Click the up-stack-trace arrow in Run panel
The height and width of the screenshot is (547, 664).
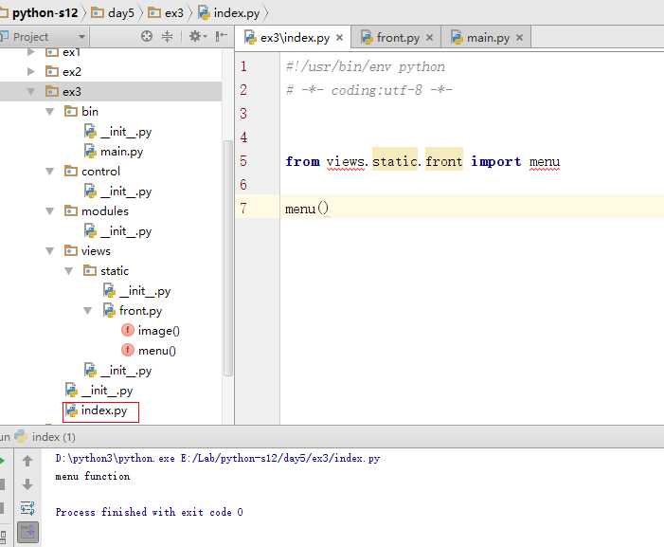[x=27, y=461]
